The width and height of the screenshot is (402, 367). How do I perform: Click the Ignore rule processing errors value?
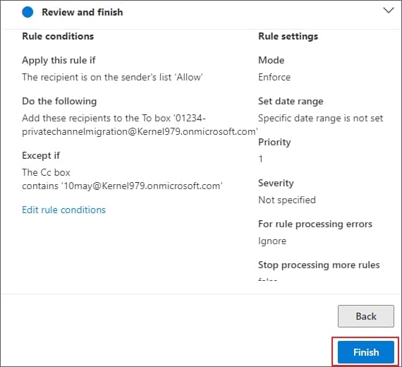[x=272, y=241]
